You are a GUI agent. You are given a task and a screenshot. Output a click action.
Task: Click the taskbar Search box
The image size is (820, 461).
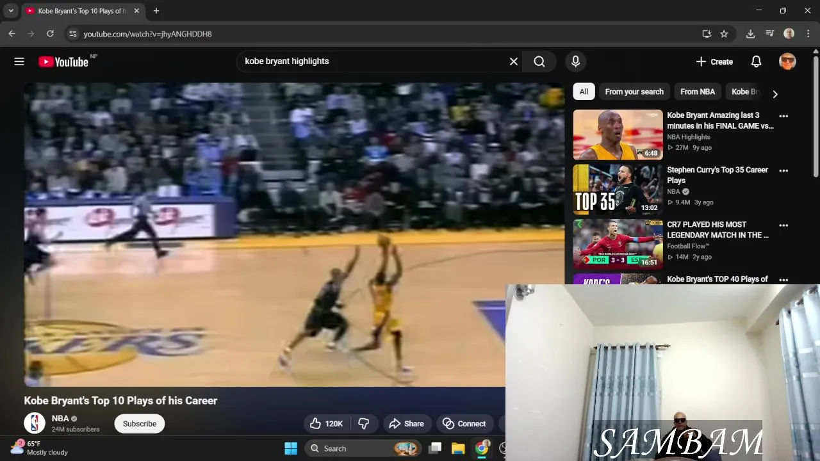click(x=363, y=448)
